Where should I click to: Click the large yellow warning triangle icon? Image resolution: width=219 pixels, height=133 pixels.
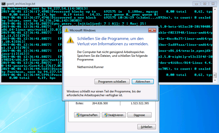pyautogui.click(x=70, y=40)
